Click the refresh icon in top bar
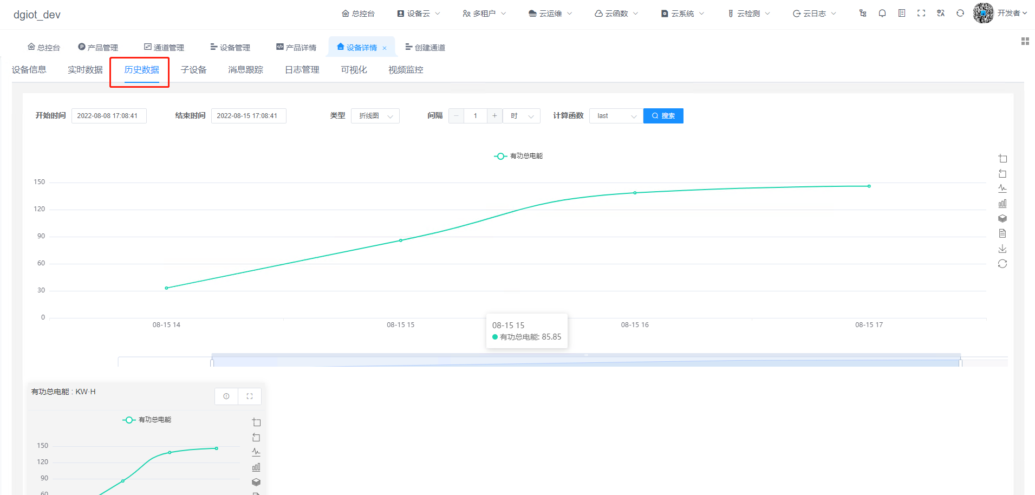The width and height of the screenshot is (1035, 495). tap(960, 13)
